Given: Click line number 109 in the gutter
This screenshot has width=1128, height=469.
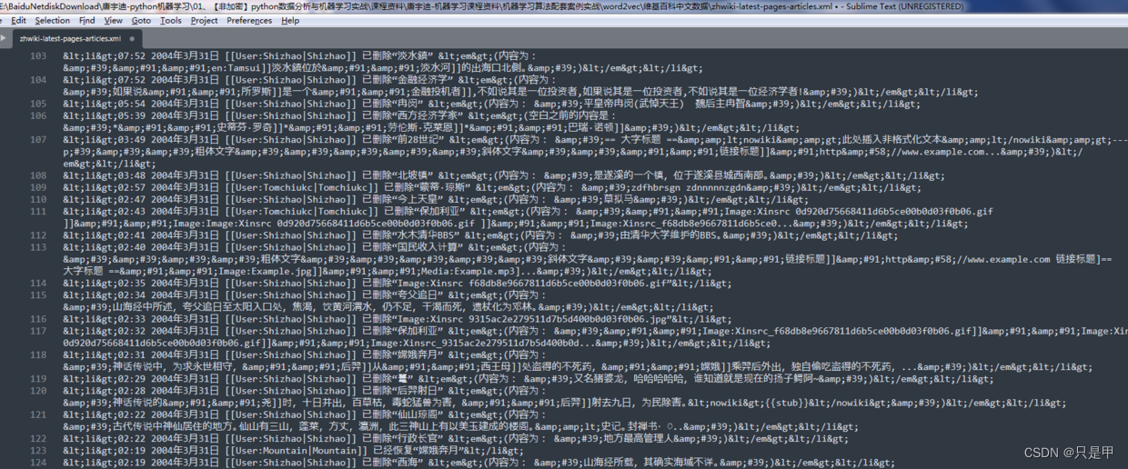Looking at the screenshot, I should (37, 187).
